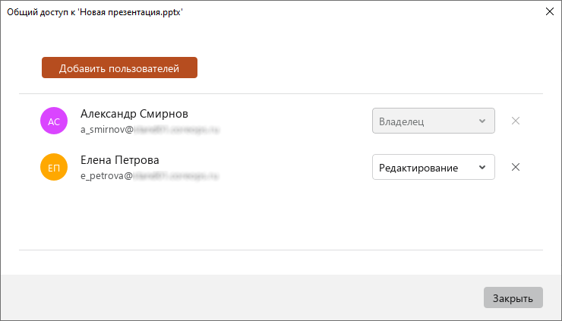Click the e_petrova email address

tap(150, 176)
